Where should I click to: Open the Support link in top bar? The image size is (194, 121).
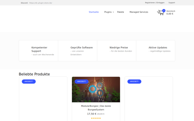tap(172, 3)
